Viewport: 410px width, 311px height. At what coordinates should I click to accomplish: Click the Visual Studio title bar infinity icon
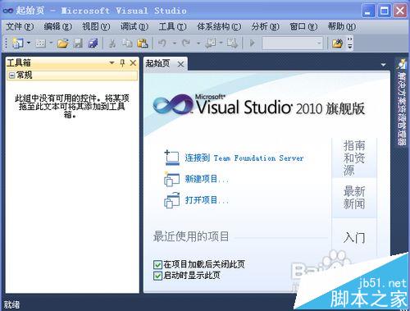[8, 11]
